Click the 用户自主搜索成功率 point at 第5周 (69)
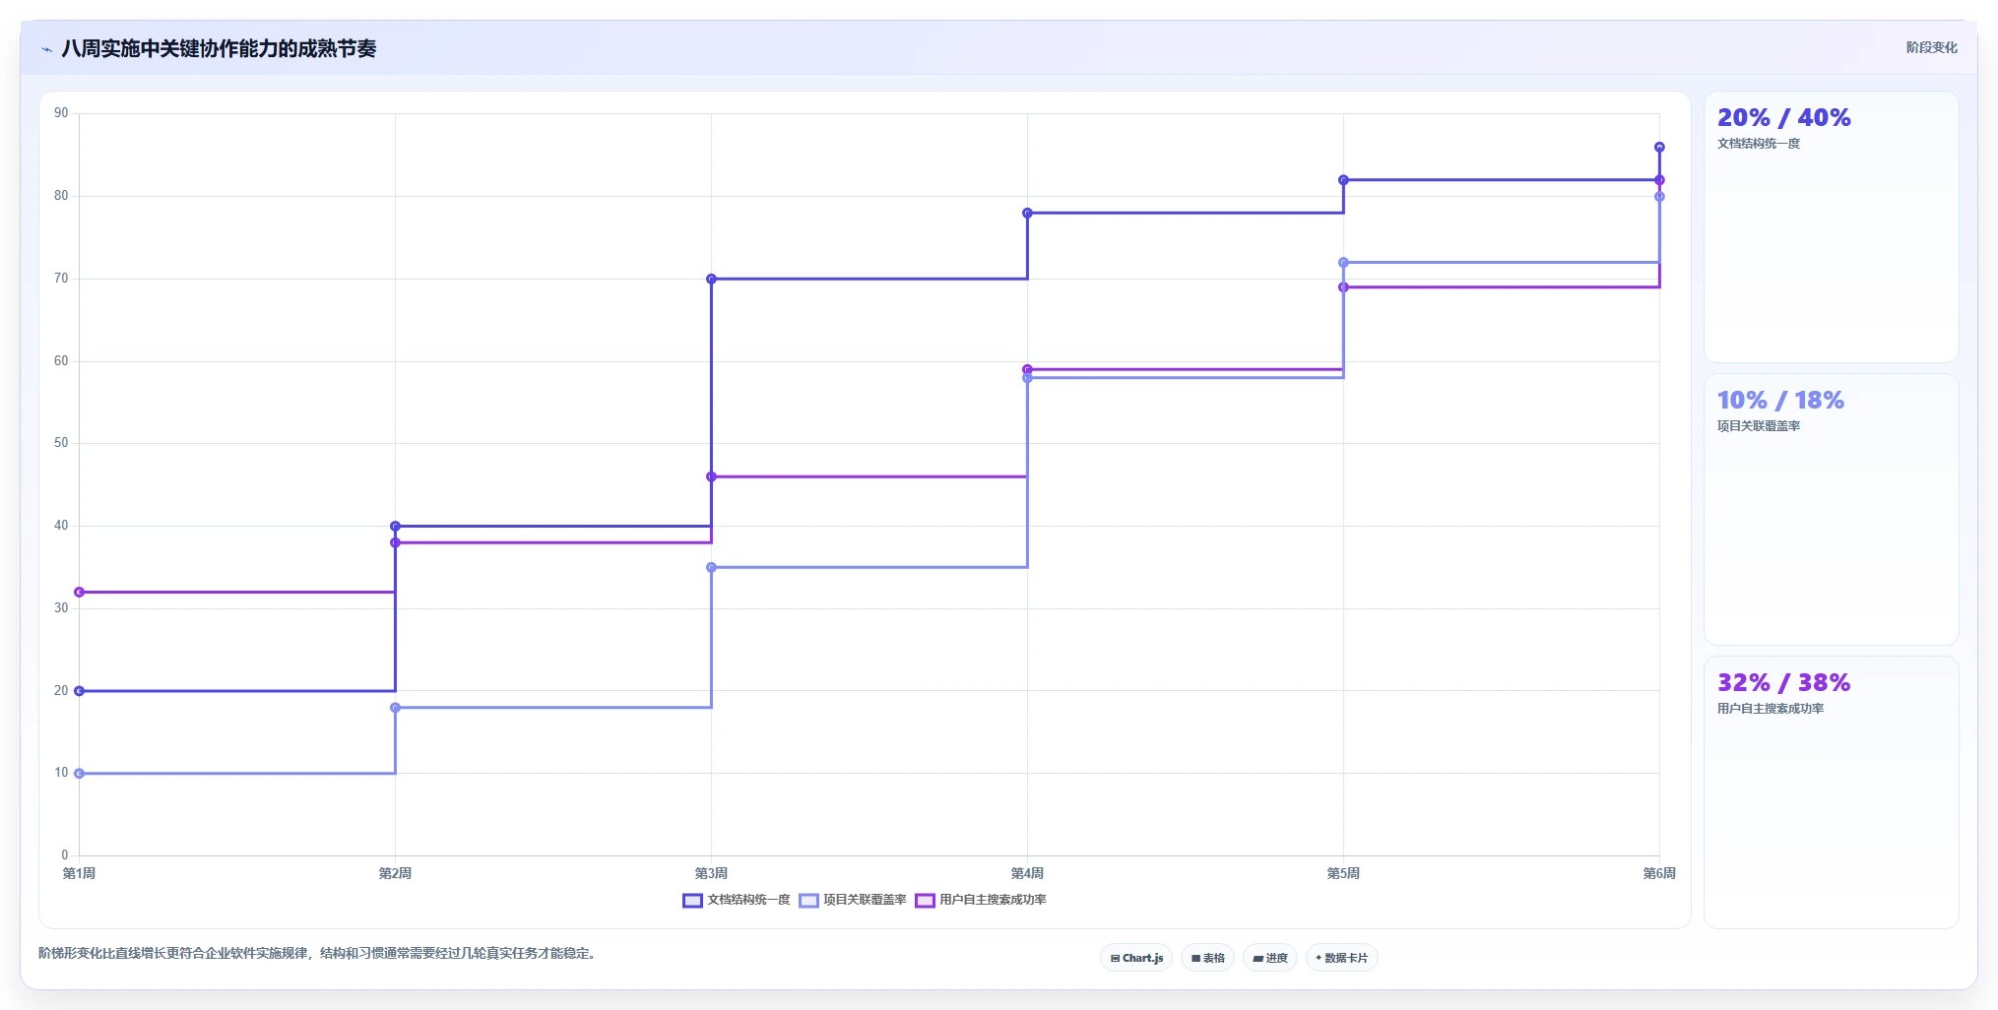 click(x=1343, y=287)
